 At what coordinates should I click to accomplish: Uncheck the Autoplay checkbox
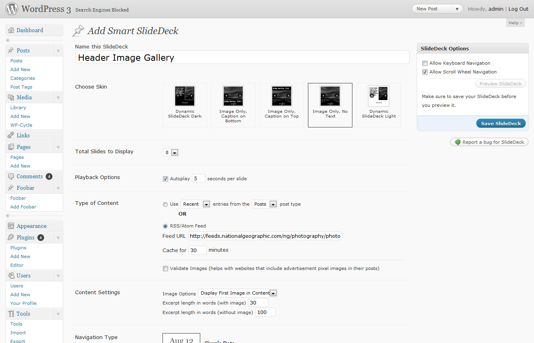(165, 179)
